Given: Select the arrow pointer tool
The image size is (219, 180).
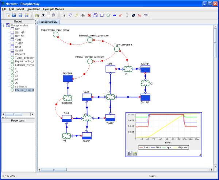Looking at the screenshot, I should point(64,16).
